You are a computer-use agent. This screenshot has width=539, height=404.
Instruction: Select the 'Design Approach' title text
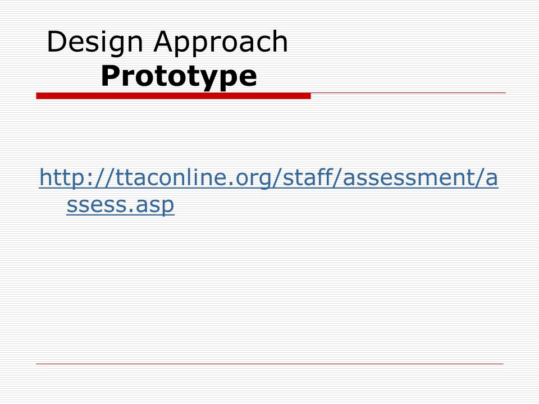point(167,42)
